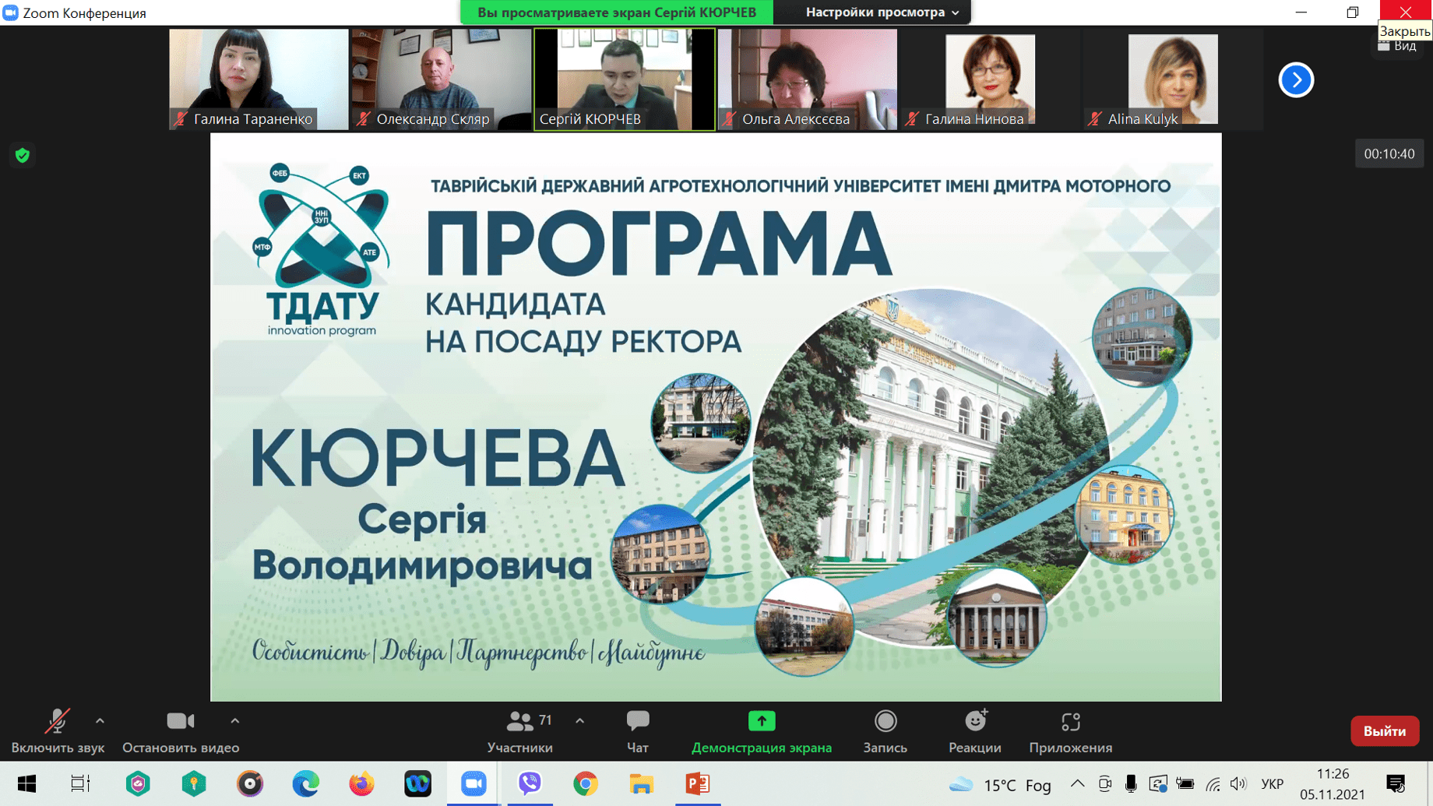Screen dimensions: 1433x806
Task: Start recording with Запись
Action: pyautogui.click(x=886, y=731)
